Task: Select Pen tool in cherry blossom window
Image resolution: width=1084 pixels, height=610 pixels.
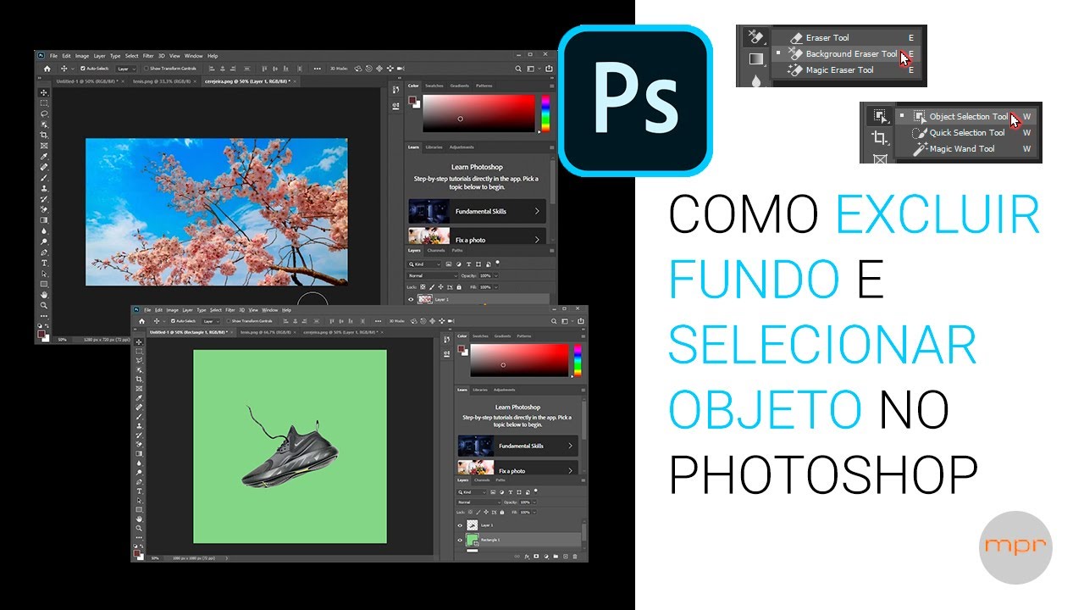Action: pos(44,252)
